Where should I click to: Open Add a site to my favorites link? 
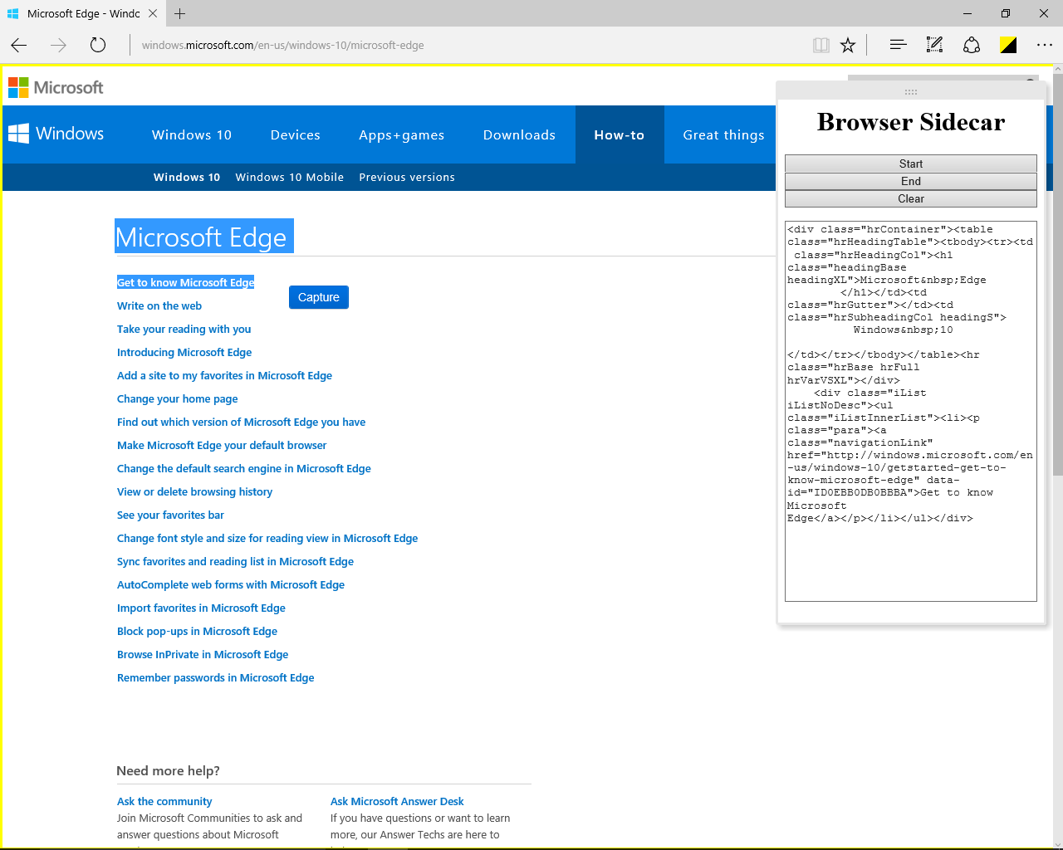pyautogui.click(x=224, y=375)
